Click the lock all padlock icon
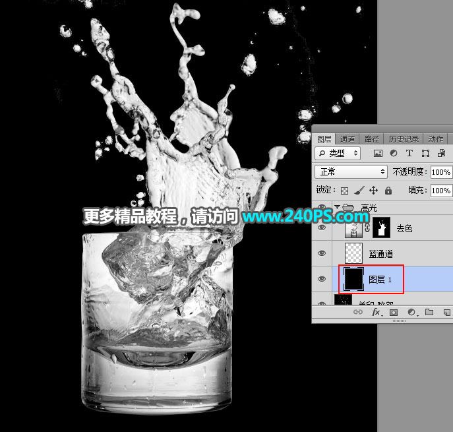This screenshot has width=453, height=432. 388,191
